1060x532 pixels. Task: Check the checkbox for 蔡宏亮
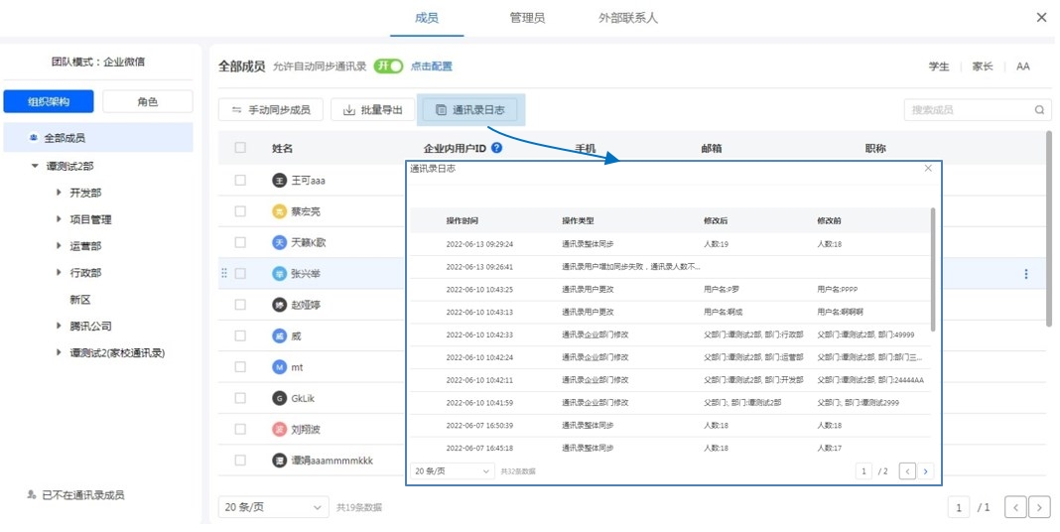pos(240,211)
